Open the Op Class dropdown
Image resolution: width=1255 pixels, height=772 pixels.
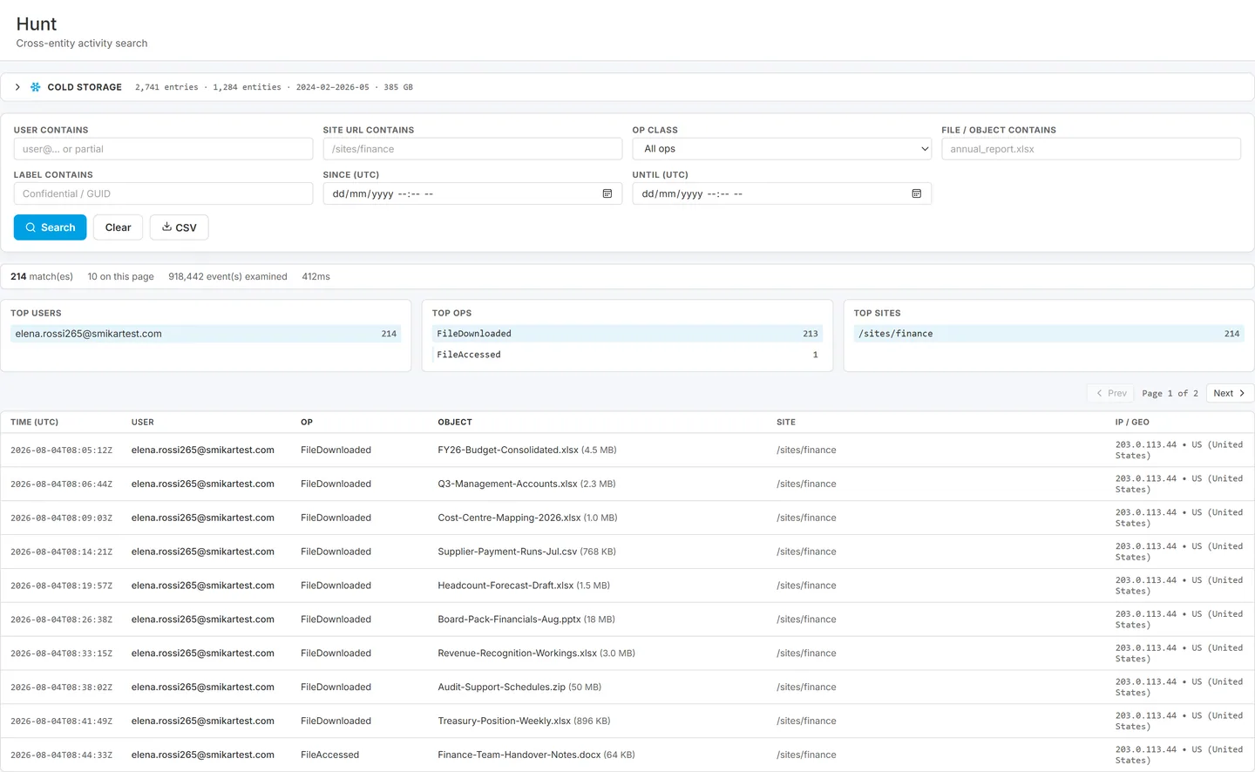coord(782,149)
